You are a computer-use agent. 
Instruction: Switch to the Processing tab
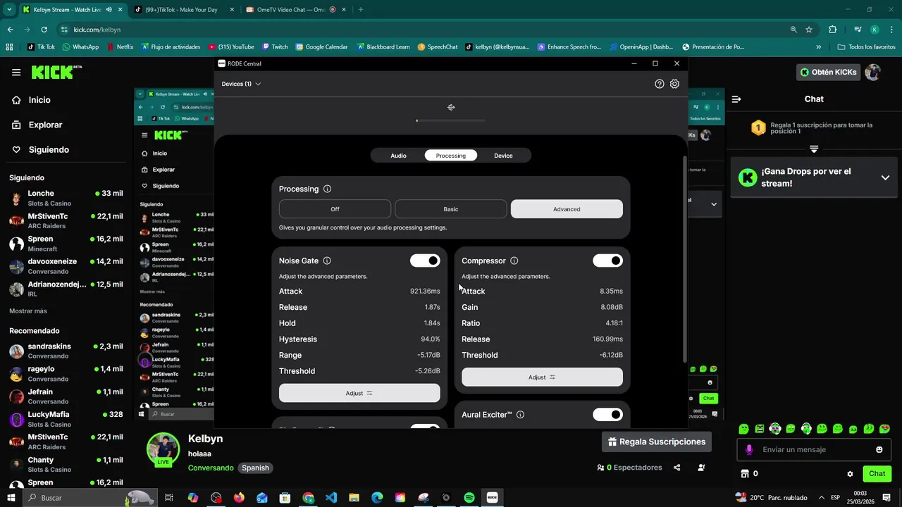click(451, 156)
